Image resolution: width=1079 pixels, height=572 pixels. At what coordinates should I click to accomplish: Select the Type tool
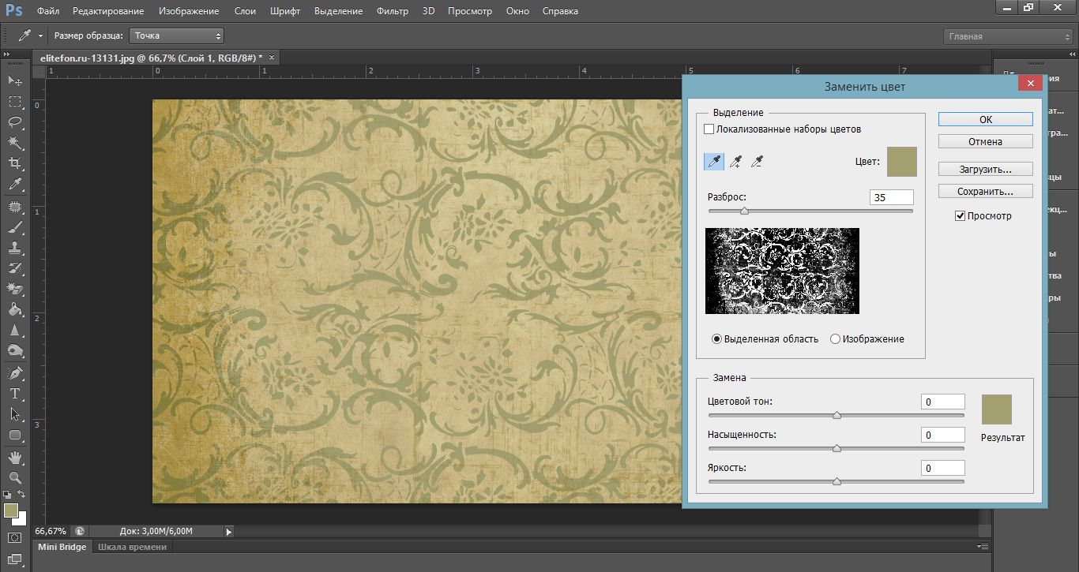15,393
